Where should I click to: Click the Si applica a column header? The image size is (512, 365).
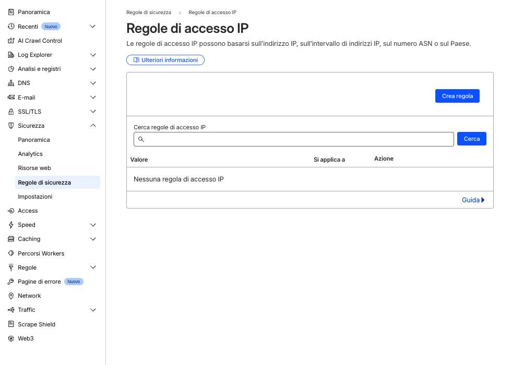(329, 160)
